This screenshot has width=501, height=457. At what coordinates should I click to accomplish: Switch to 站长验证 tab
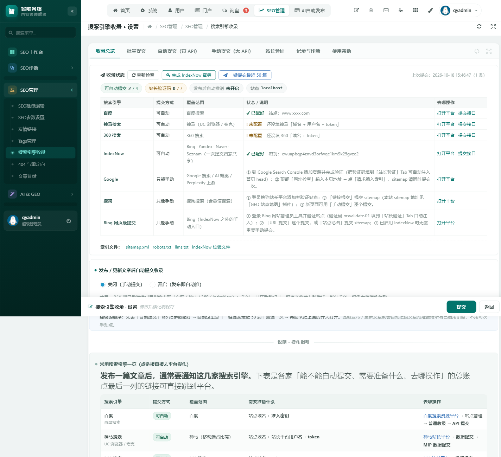(275, 51)
